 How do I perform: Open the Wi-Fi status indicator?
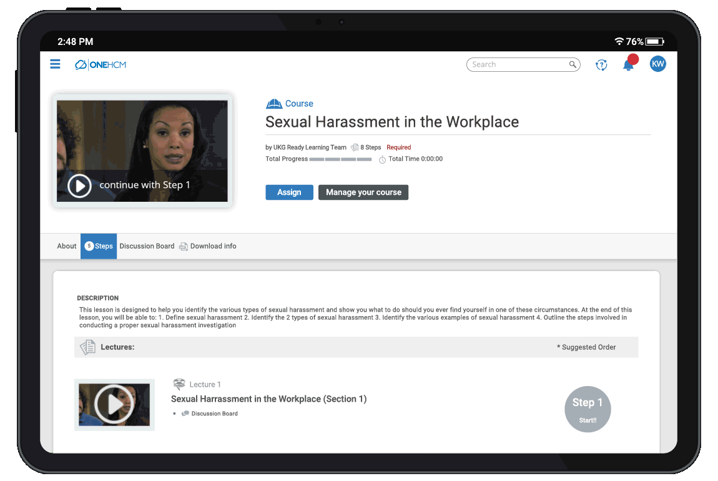(x=618, y=41)
